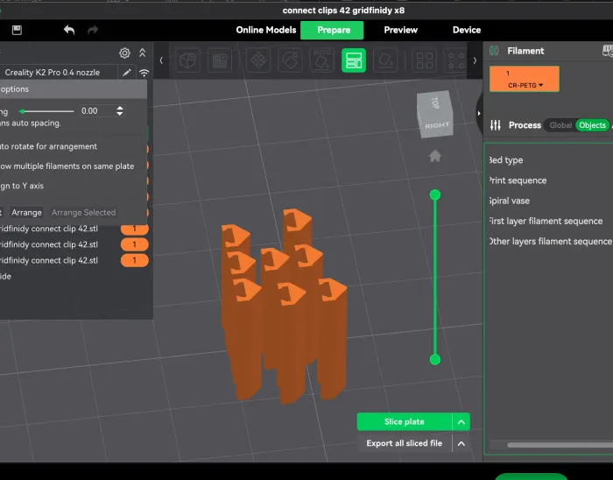Viewport: 613px width, 480px height.
Task: Click filament badge 1 on last clip row
Action: click(135, 260)
